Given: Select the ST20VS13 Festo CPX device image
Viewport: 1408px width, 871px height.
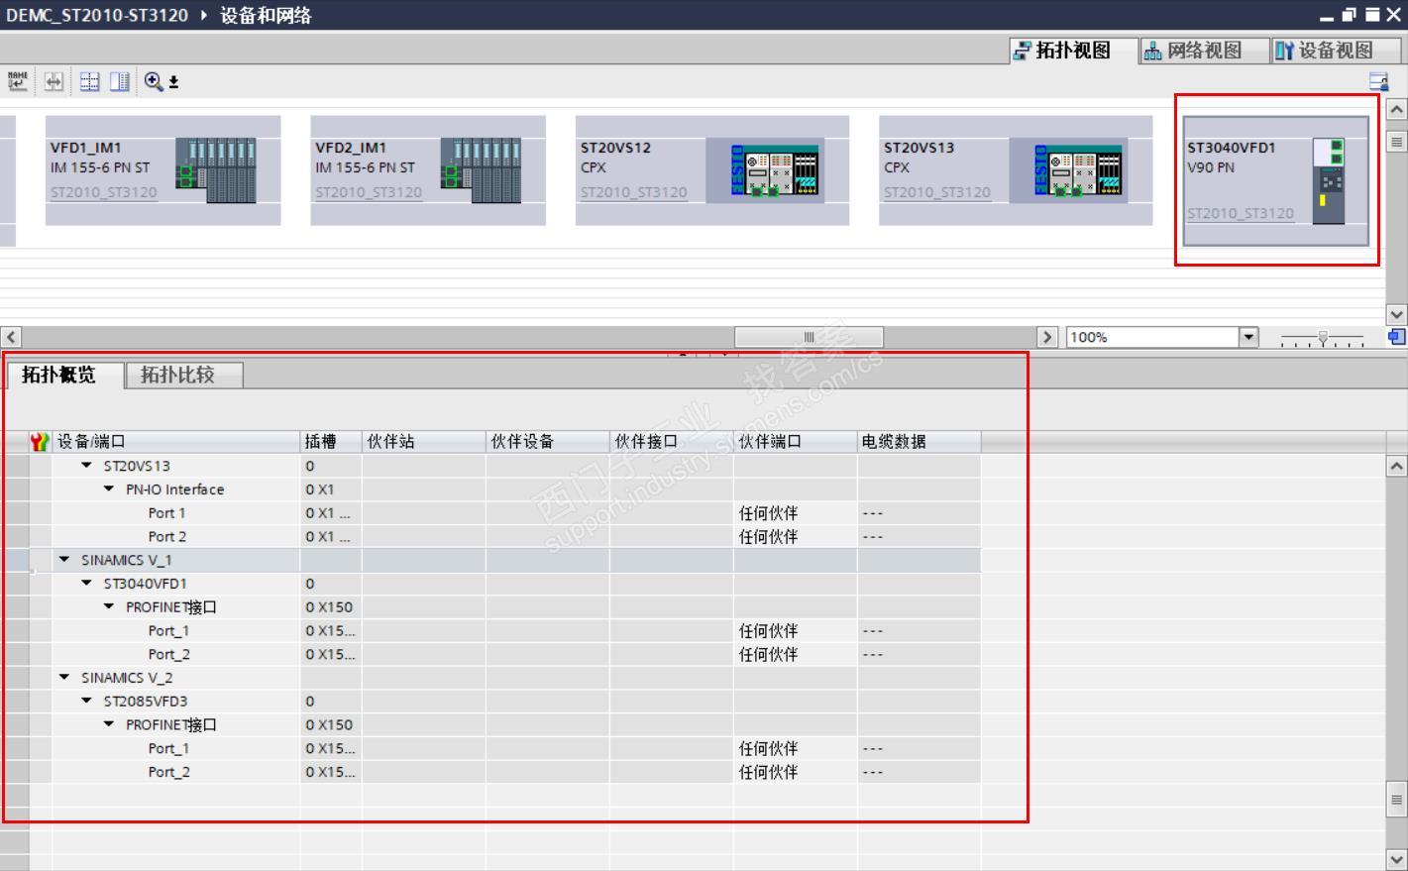Looking at the screenshot, I should click(1080, 170).
